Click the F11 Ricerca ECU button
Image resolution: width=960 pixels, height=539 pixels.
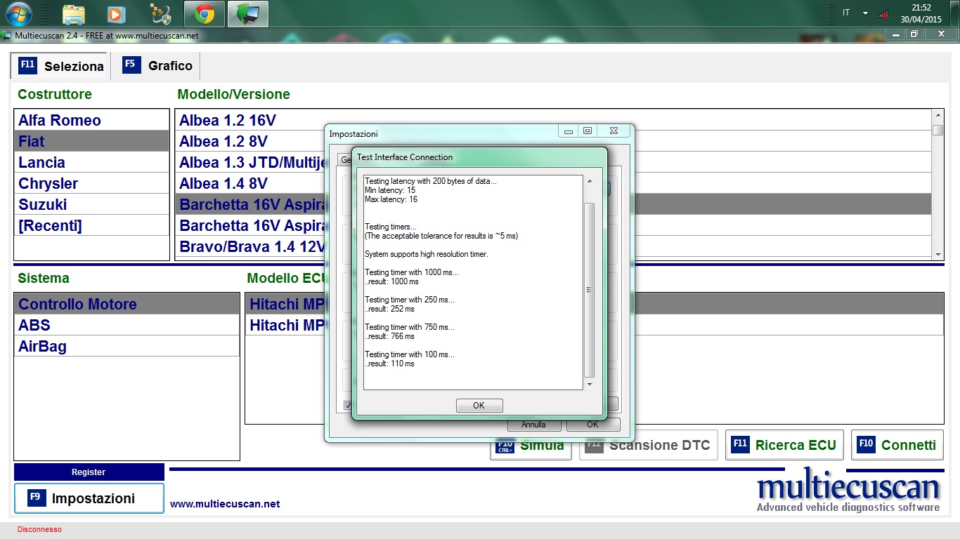[x=784, y=445]
